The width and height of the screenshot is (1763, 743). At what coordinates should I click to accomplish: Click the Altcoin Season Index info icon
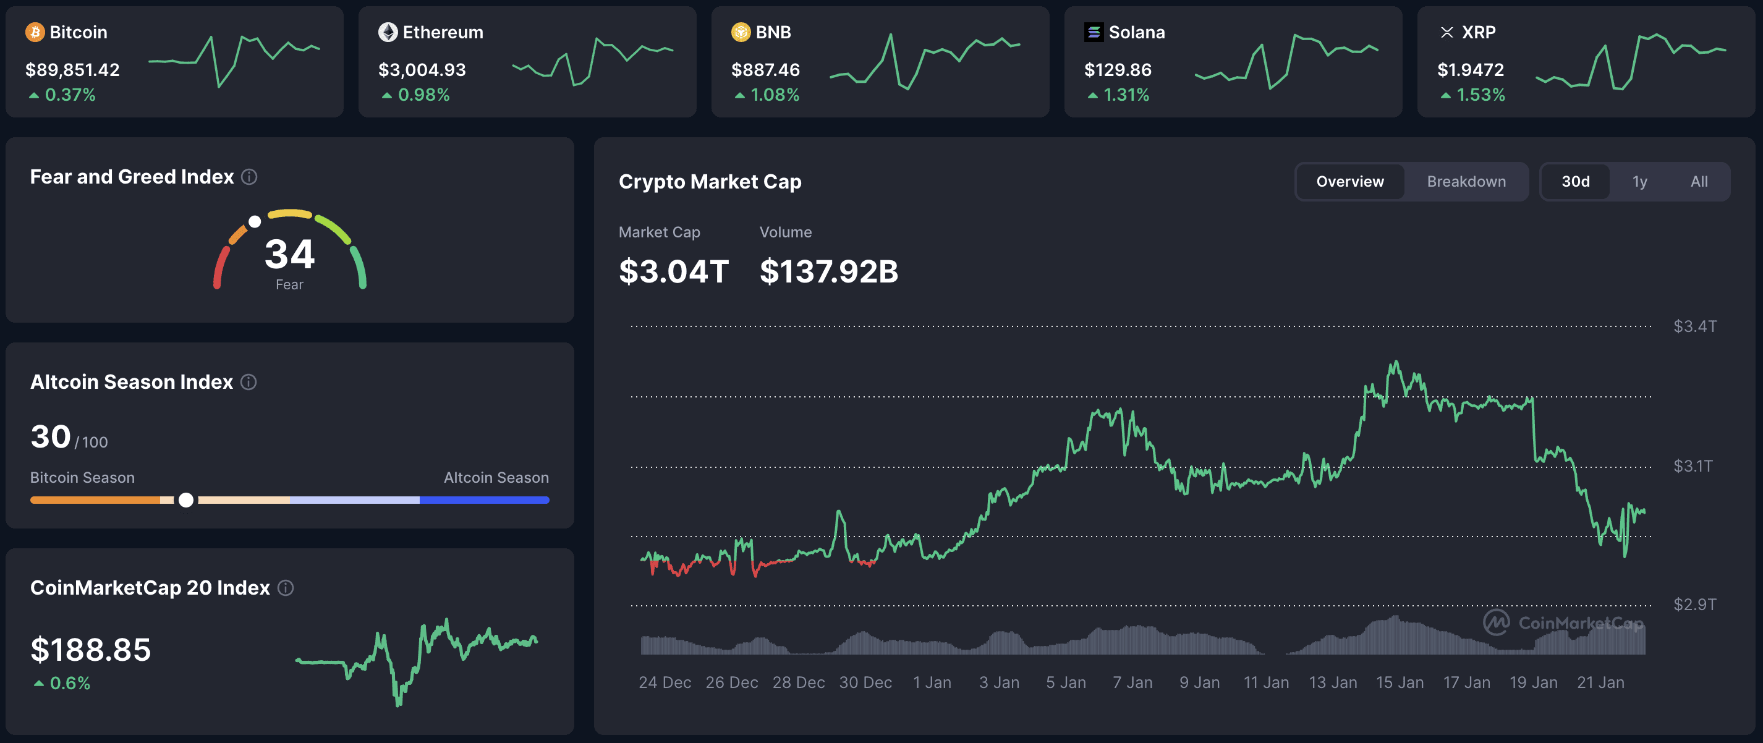pos(249,382)
